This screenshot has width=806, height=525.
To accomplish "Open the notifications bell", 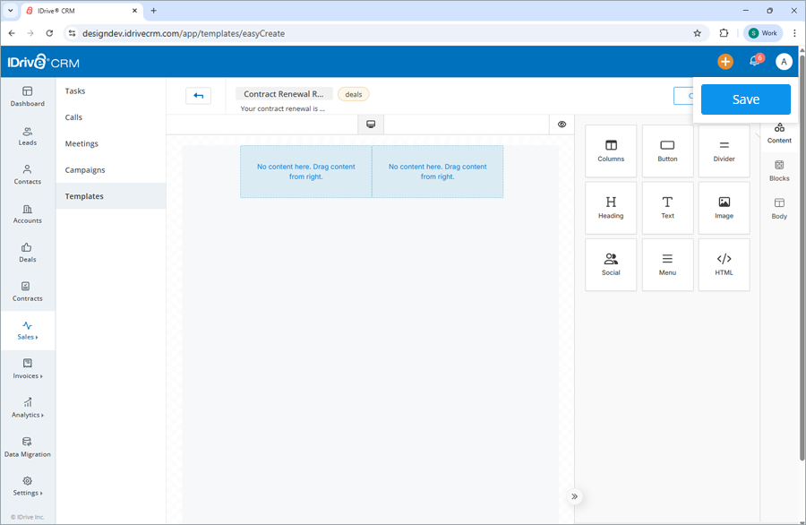I will point(753,61).
